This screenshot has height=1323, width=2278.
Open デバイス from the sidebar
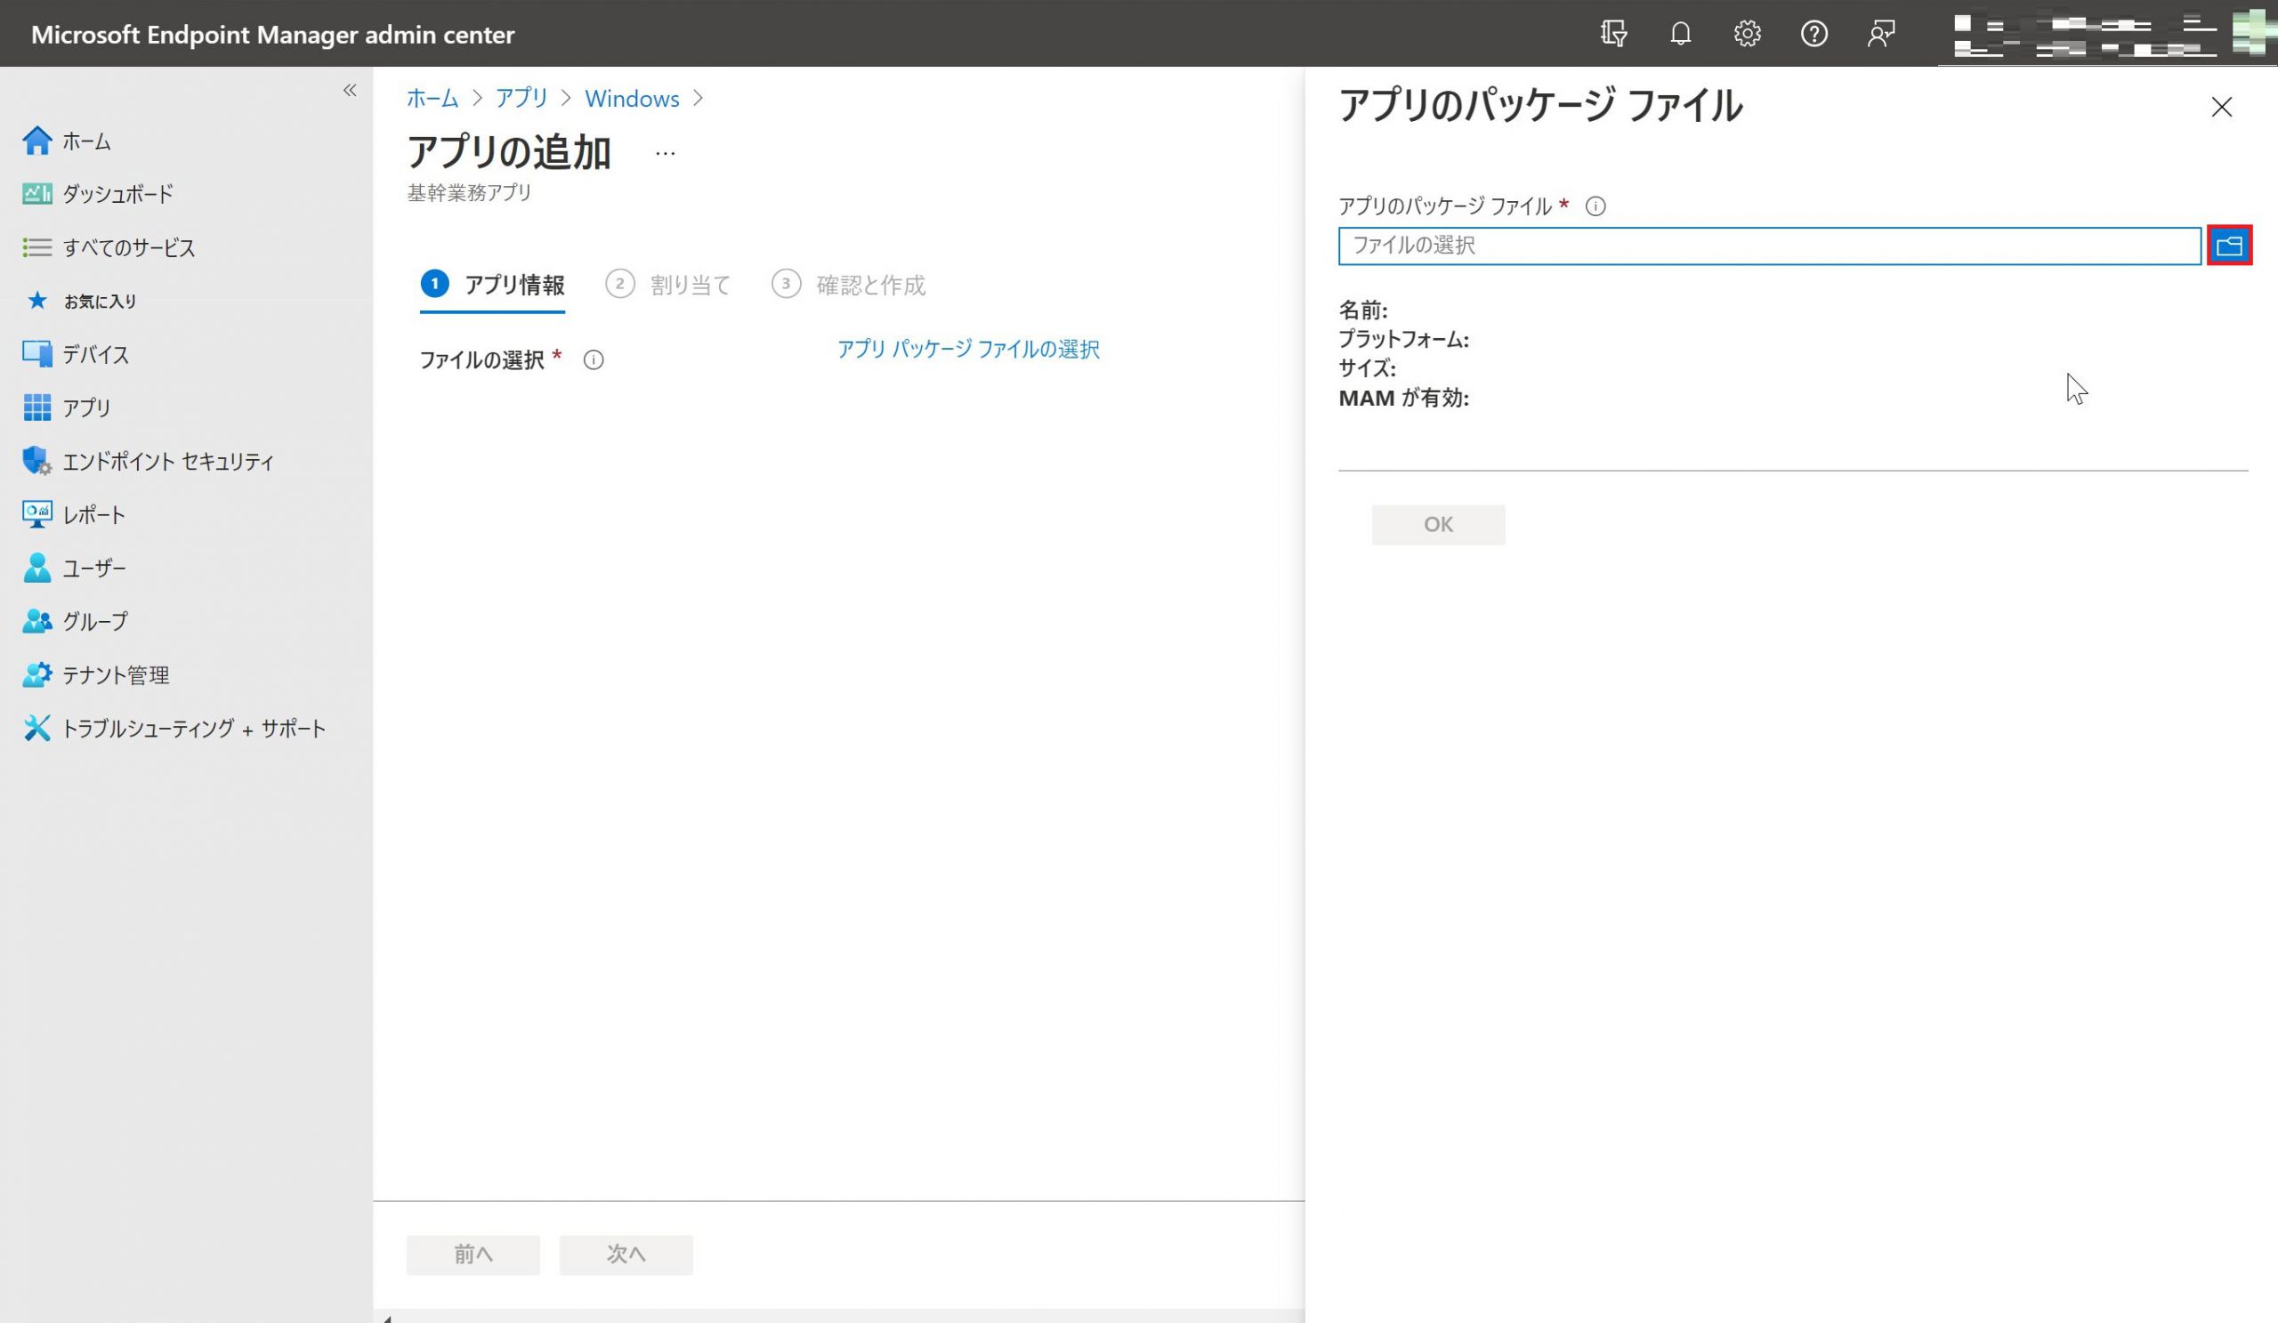tap(95, 355)
